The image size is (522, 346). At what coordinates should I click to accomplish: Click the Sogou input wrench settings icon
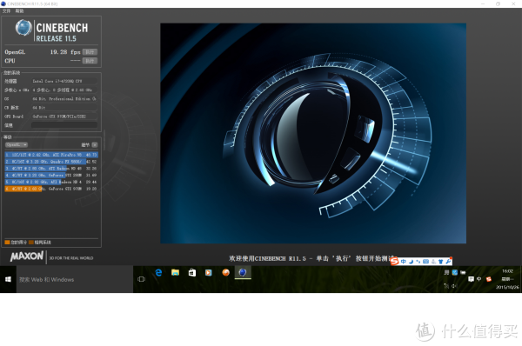pyautogui.click(x=448, y=262)
